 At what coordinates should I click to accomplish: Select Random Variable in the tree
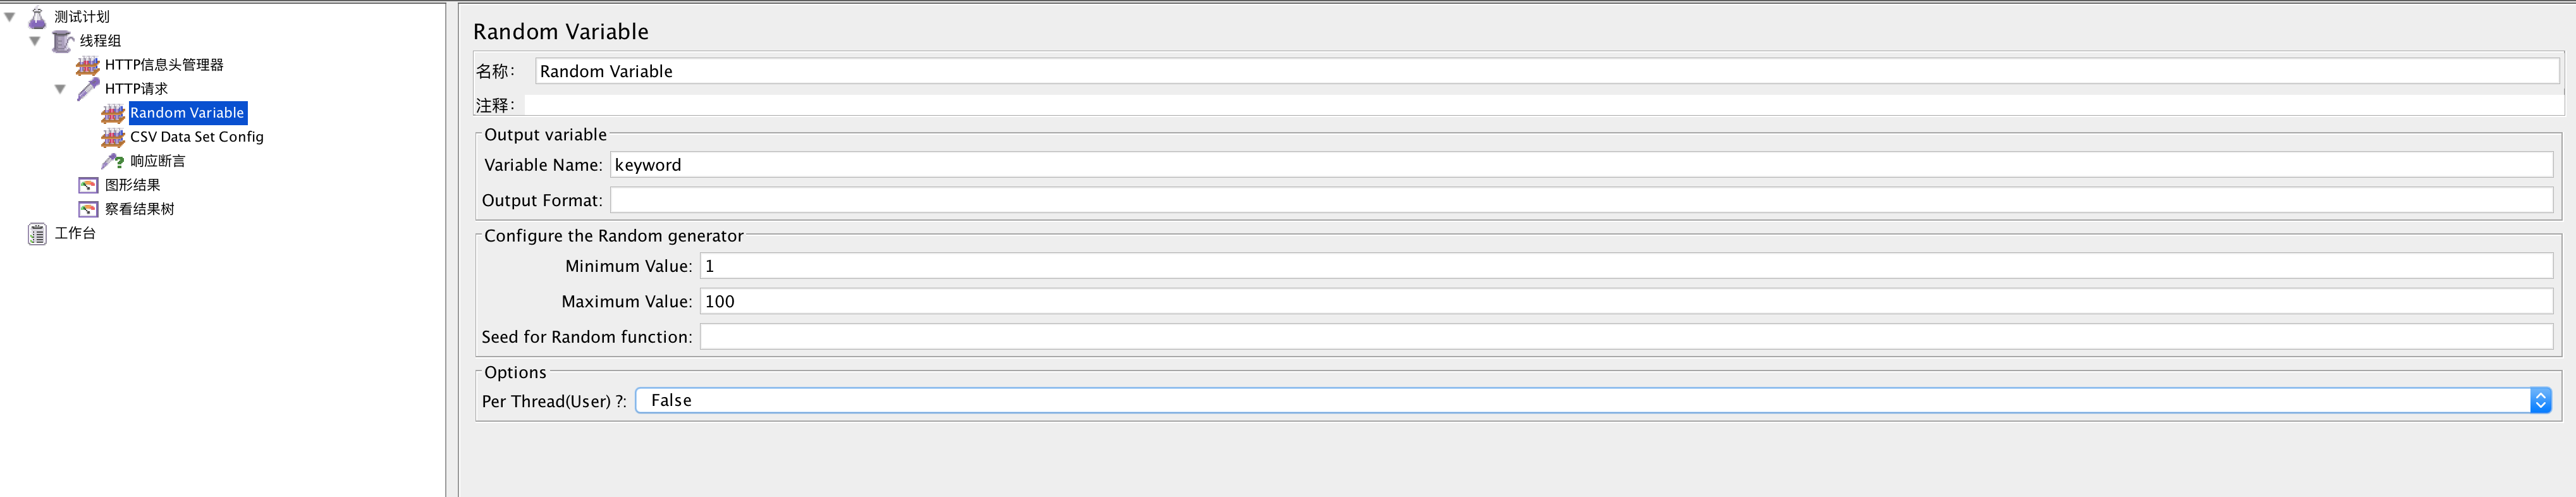187,113
